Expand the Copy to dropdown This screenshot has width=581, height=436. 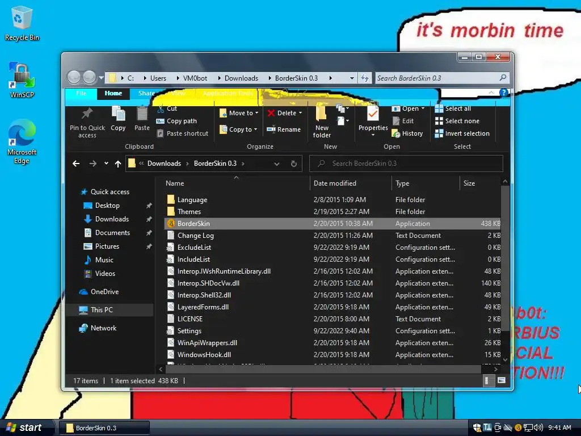click(255, 129)
